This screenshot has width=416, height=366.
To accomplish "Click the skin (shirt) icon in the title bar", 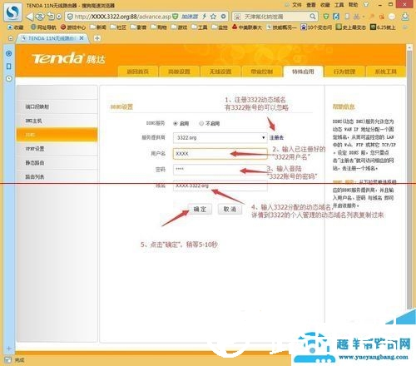I will [366, 5].
